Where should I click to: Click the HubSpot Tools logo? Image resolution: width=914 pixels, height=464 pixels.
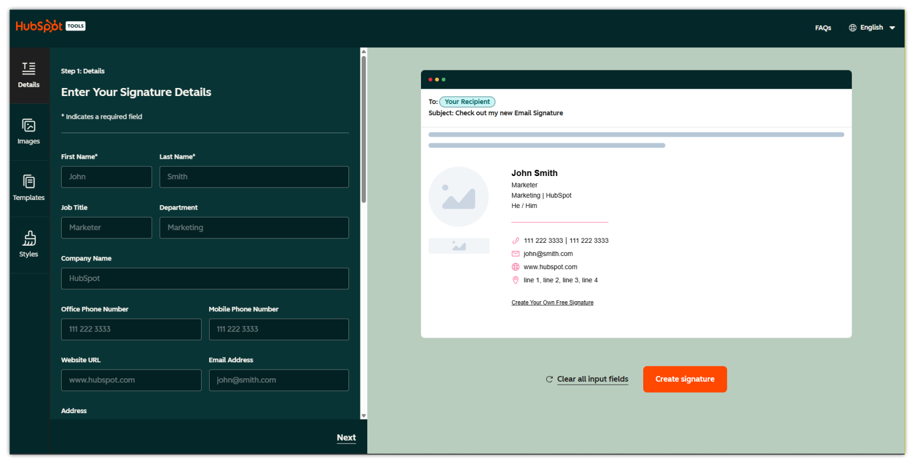[x=50, y=26]
